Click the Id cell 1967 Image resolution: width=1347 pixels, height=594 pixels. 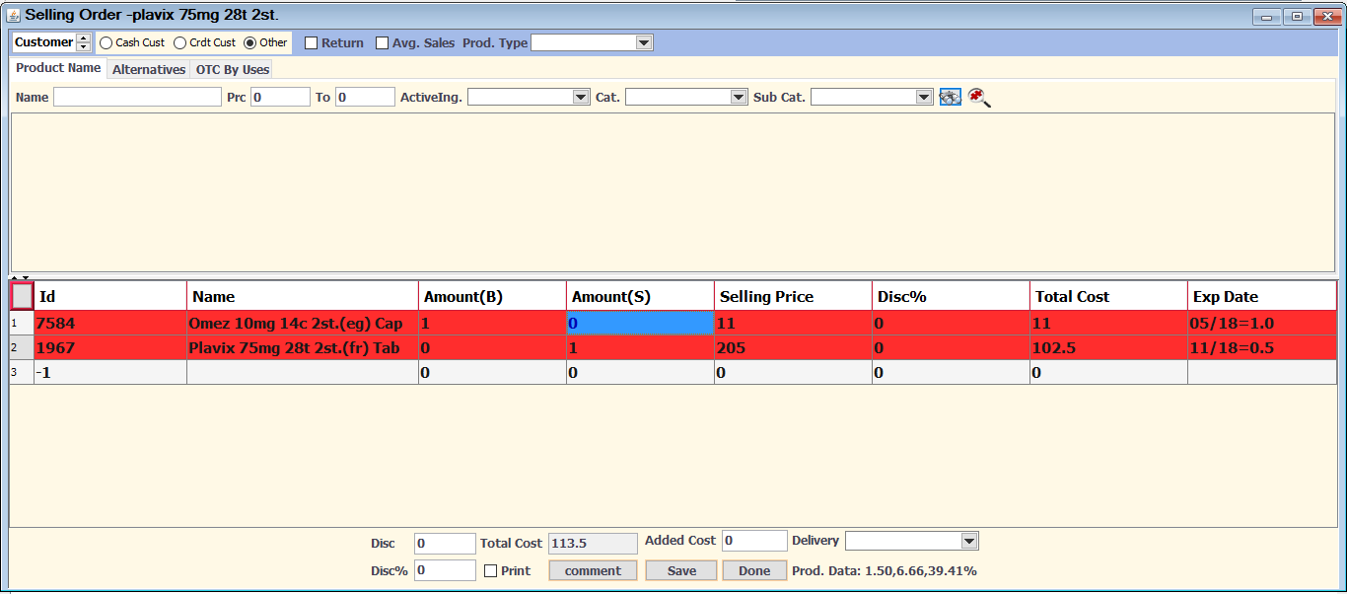(110, 347)
